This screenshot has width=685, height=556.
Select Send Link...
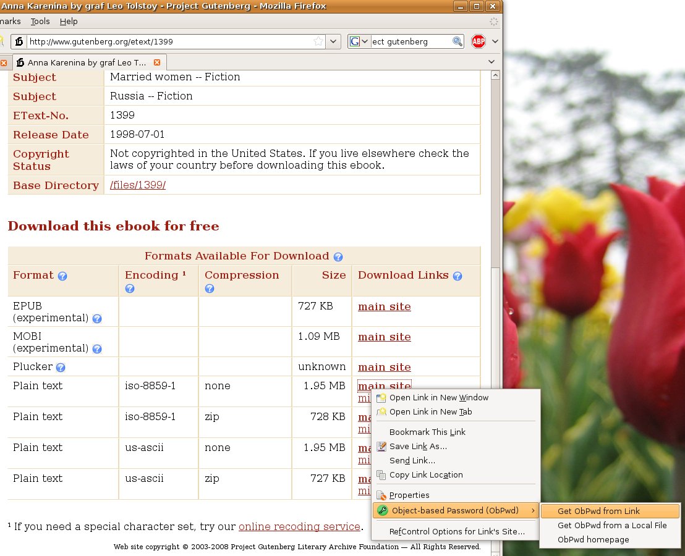click(x=454, y=460)
